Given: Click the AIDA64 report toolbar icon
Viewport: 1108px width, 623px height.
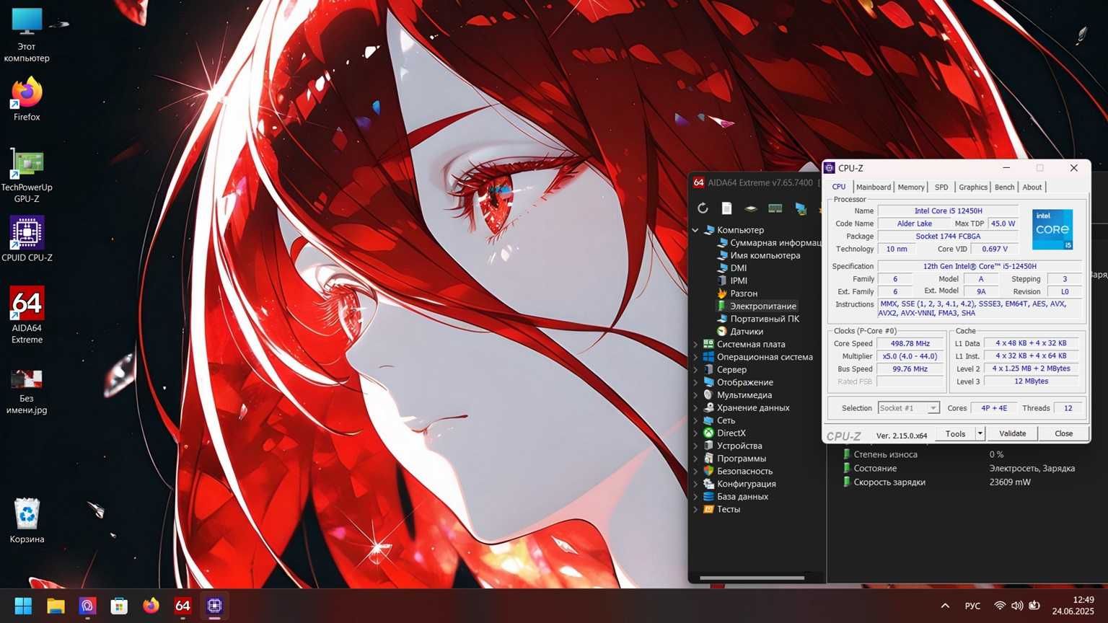Looking at the screenshot, I should 726,208.
